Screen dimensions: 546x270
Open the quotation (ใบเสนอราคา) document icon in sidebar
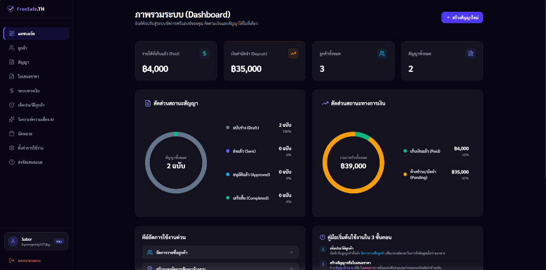coord(12,77)
